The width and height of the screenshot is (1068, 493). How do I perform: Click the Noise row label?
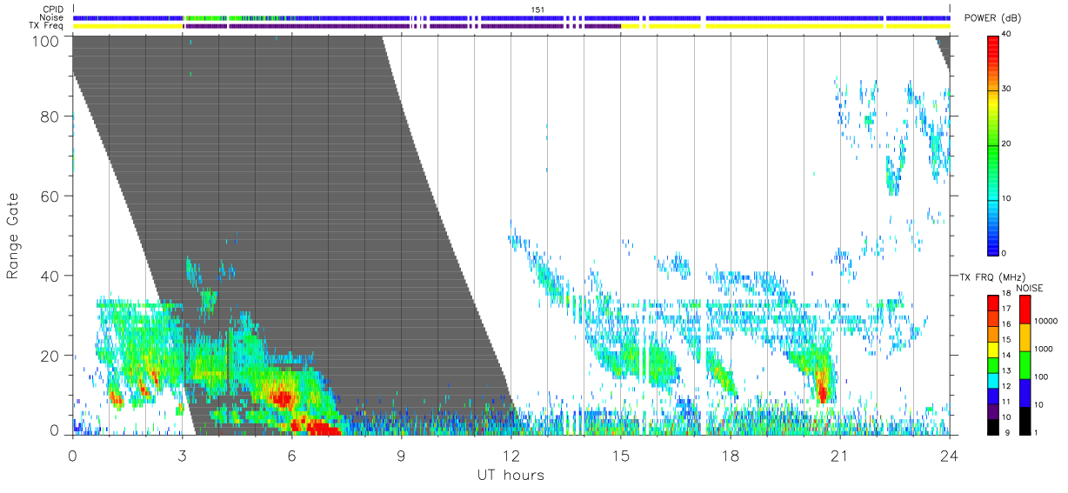tap(53, 17)
